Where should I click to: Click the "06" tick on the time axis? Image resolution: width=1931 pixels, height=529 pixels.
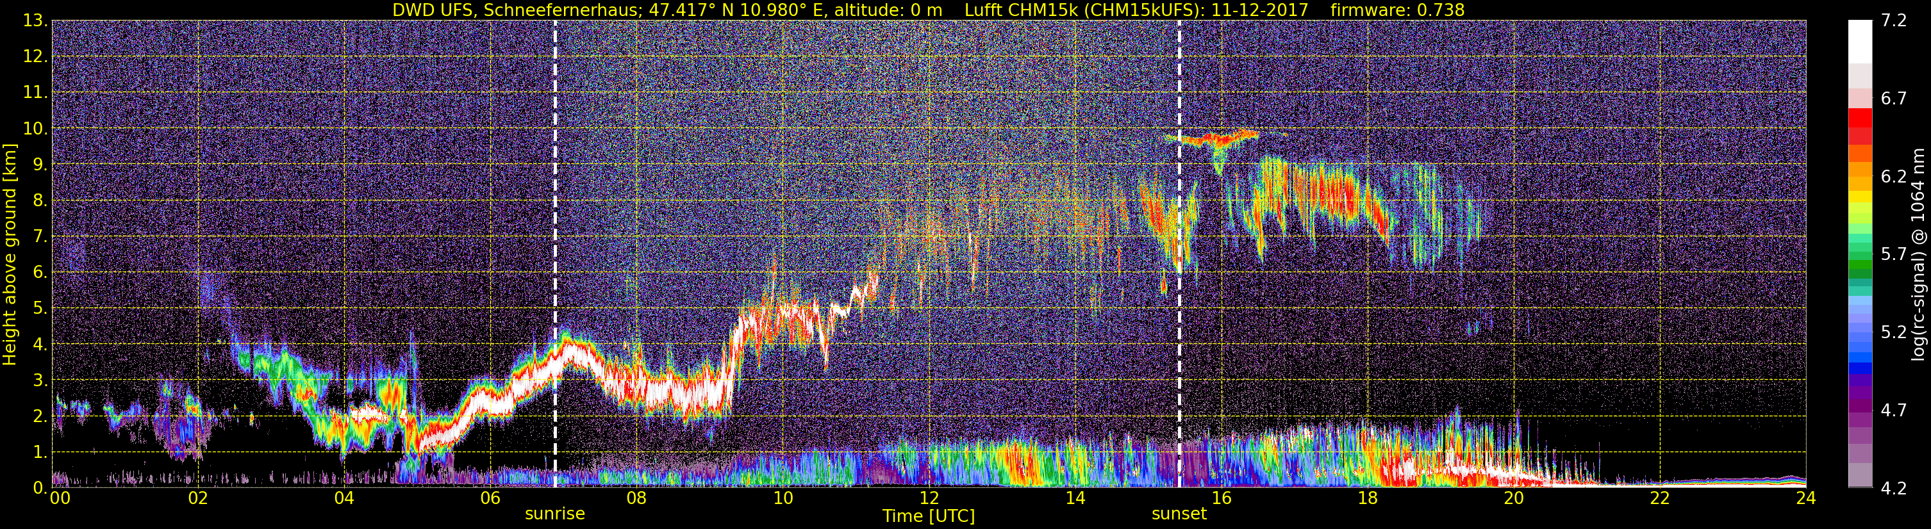coord(490,498)
